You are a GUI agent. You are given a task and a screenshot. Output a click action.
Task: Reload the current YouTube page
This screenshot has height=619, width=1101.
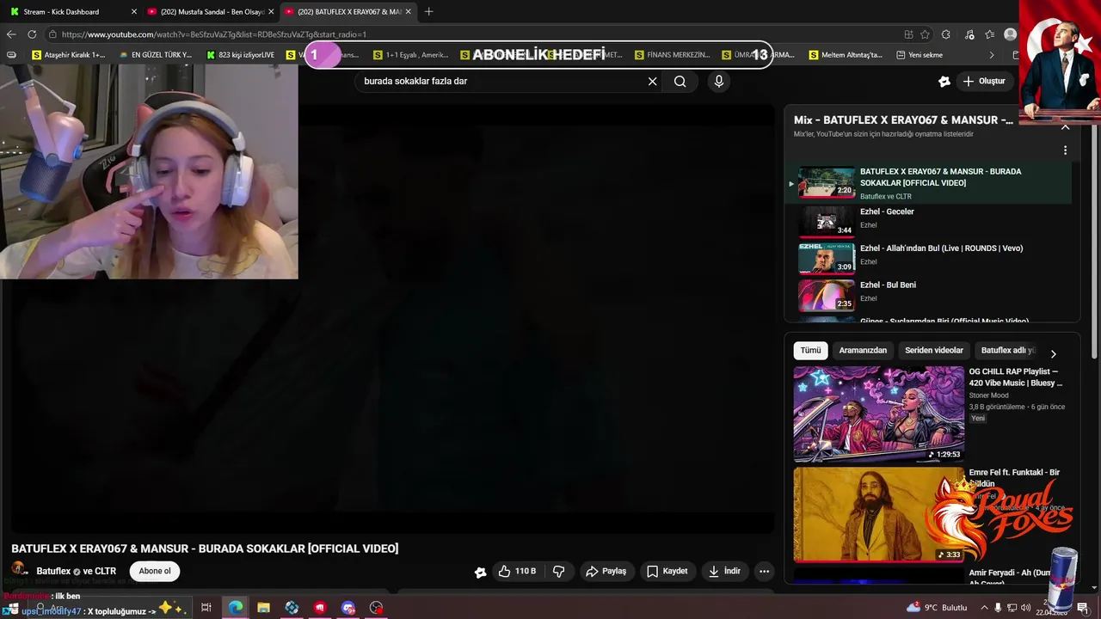click(32, 34)
